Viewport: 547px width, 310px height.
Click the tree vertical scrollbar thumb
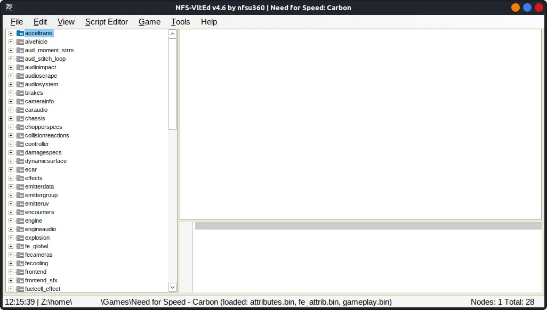pos(172,84)
